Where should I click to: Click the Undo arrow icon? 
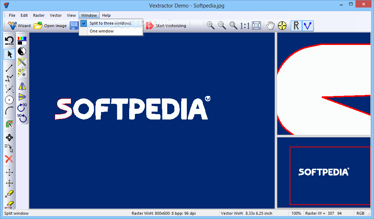click(x=9, y=41)
